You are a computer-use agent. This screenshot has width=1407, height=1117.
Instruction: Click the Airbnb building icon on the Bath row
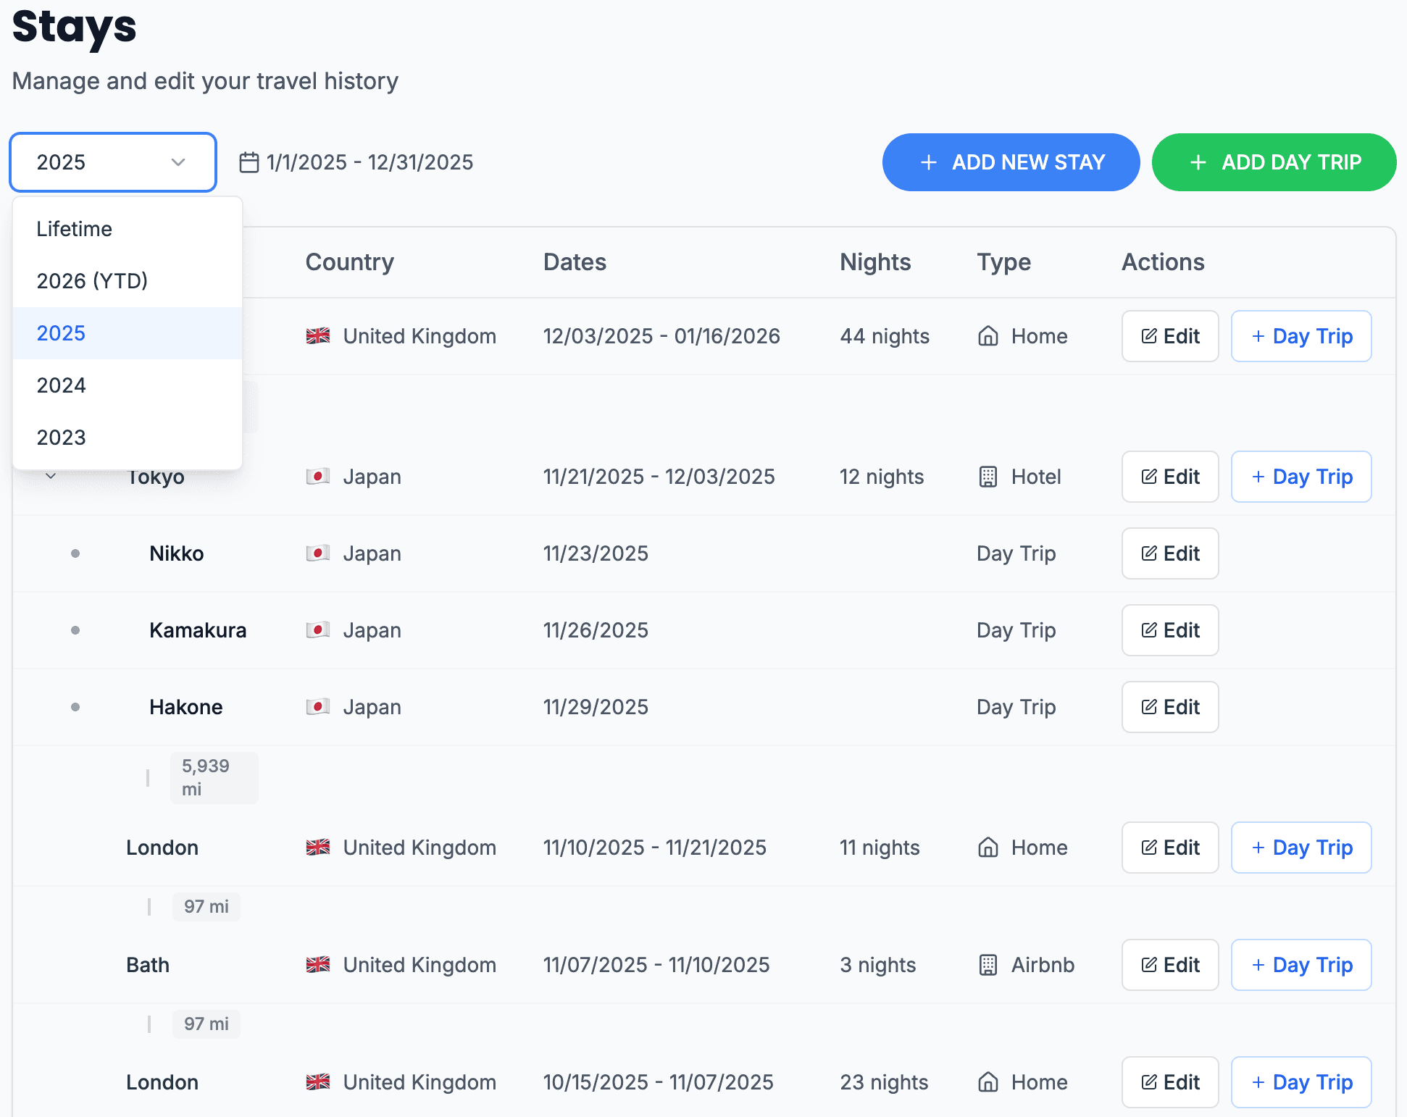click(988, 964)
